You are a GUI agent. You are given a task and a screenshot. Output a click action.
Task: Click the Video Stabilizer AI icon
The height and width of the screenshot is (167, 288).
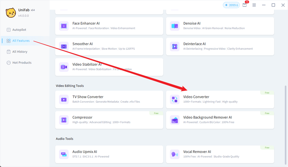click(x=64, y=67)
